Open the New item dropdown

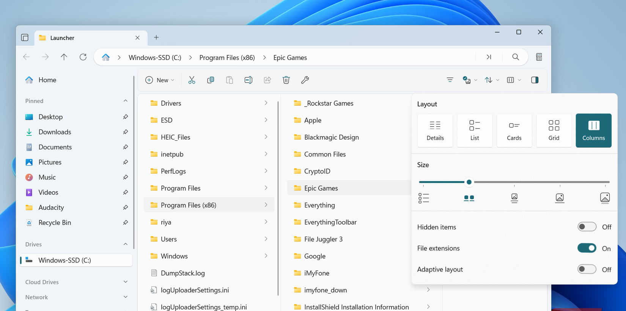point(160,80)
